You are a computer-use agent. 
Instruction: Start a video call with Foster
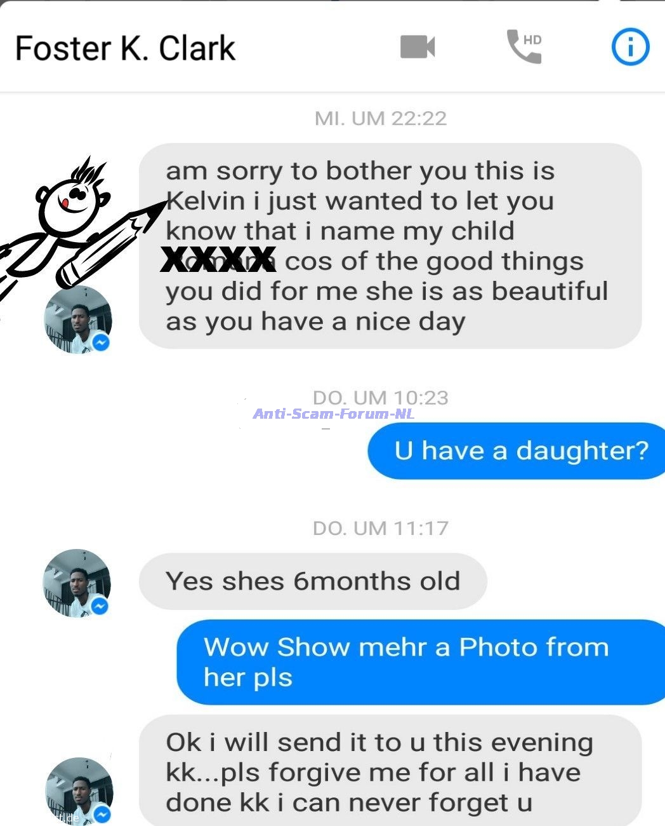[x=418, y=47]
